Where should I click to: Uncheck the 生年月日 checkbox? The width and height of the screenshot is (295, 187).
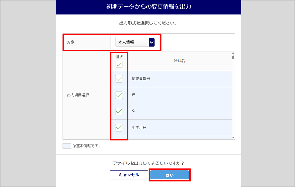119,128
